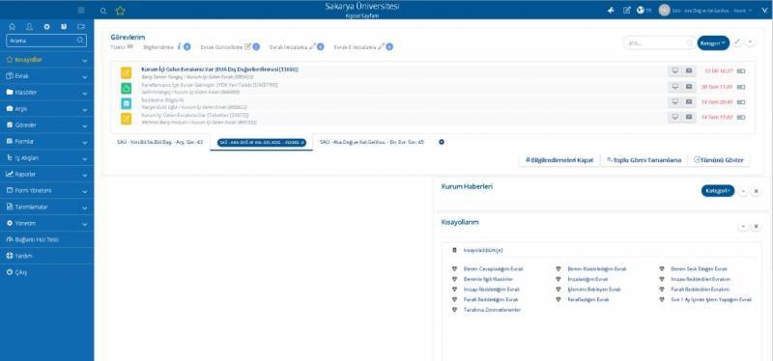Viewport: 773px width, 361px height.
Task: Open the user profile icon in the sidebar
Action: click(x=30, y=27)
